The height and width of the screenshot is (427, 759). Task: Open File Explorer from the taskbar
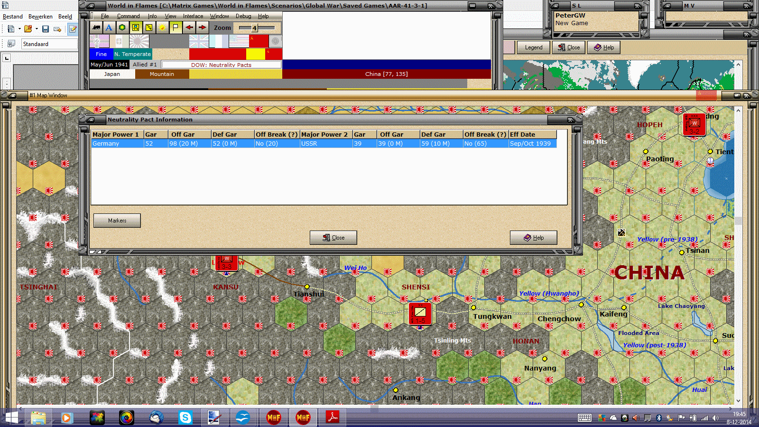point(38,418)
